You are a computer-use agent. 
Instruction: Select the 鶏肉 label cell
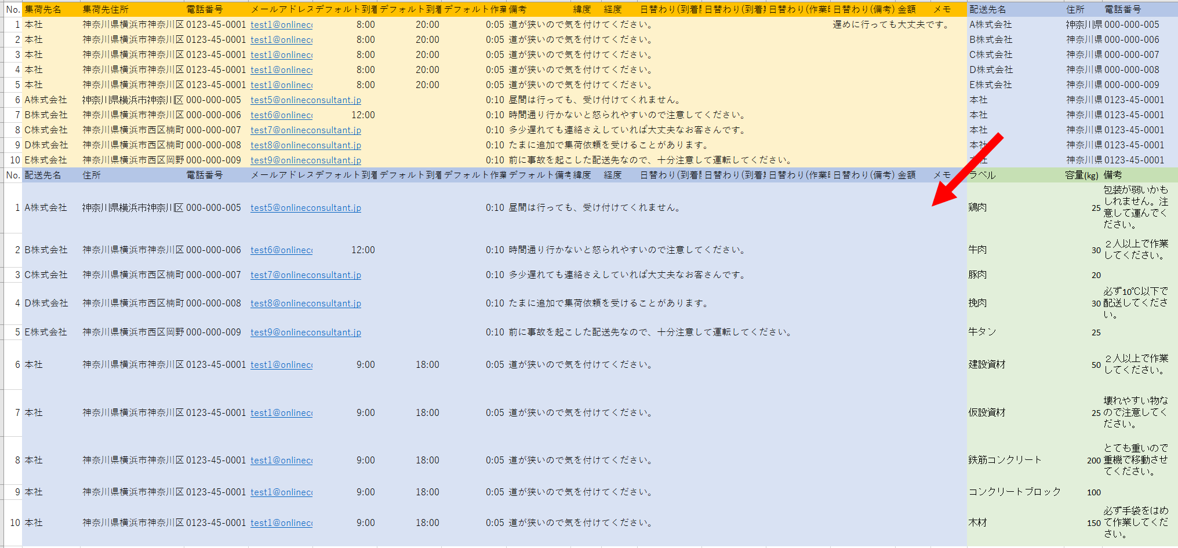(978, 207)
